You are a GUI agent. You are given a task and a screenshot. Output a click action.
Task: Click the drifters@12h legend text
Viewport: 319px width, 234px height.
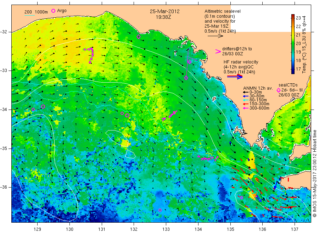tap(237, 51)
